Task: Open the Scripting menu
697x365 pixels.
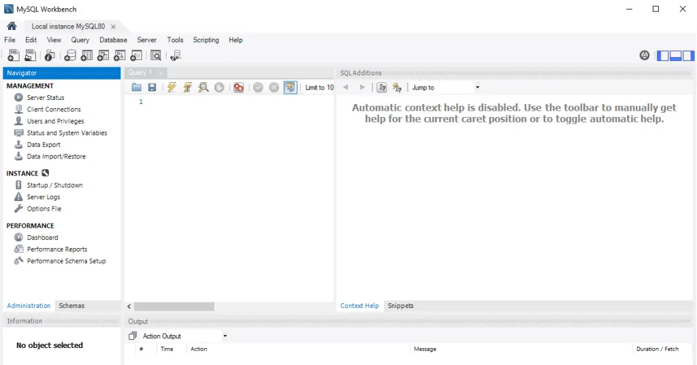Action: pos(206,40)
